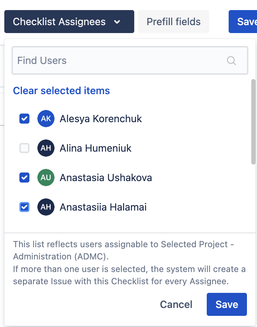Image resolution: width=257 pixels, height=327 pixels.
Task: Uncheck the Alesya Korenchuk checkbox
Action: [24, 119]
